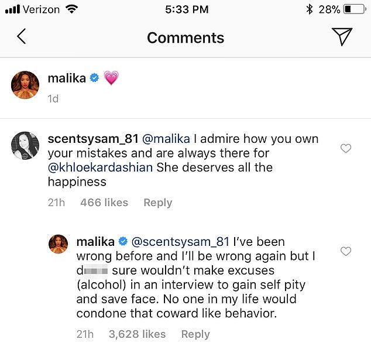Tap the verified badge next to malika caption
The width and height of the screenshot is (371, 353).
94,78
